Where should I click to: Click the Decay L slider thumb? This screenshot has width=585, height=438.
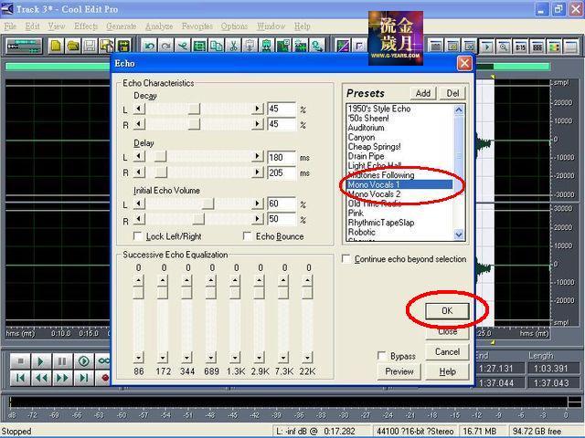(x=194, y=109)
